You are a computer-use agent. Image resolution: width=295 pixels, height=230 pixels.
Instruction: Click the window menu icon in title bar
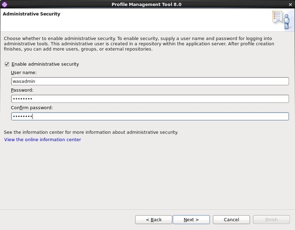click(x=5, y=4)
